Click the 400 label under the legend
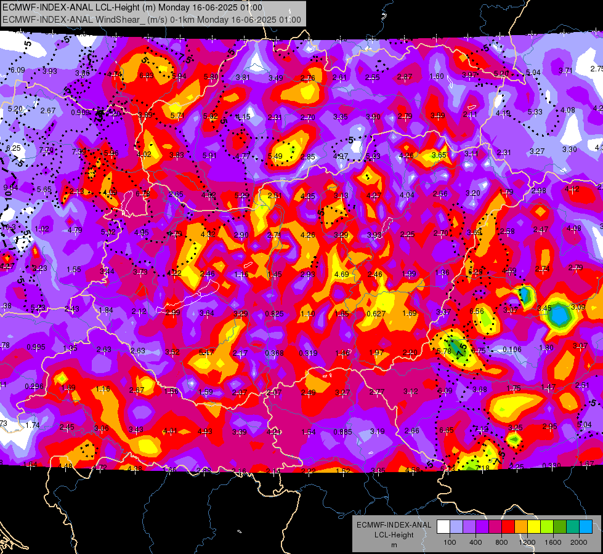This screenshot has height=554, width=603. point(476,542)
